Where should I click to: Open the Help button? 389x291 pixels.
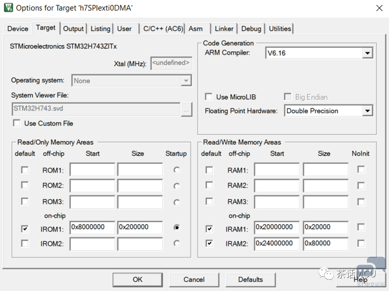[360, 279]
